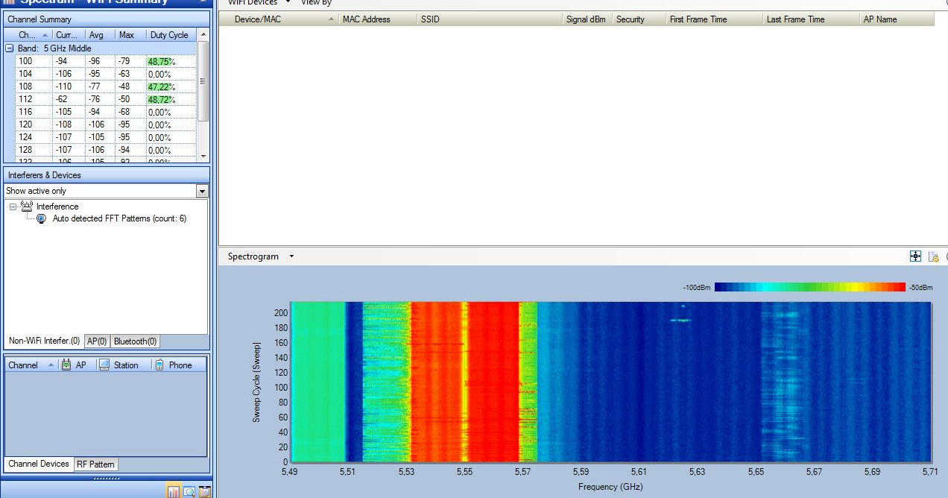948x498 pixels.
Task: Click the Avg column header
Action: tap(100, 35)
